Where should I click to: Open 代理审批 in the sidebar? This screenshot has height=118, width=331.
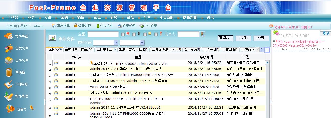pos(22,84)
